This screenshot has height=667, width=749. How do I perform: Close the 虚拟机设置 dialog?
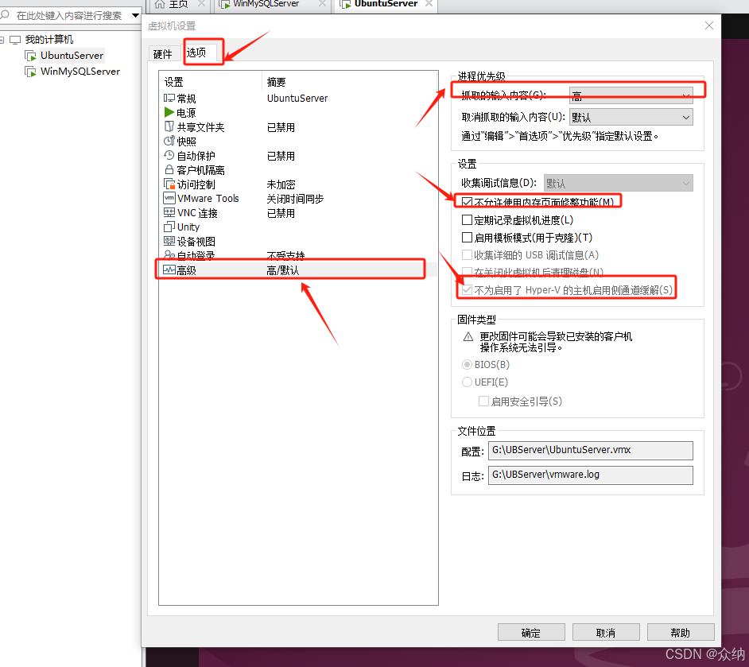[709, 25]
